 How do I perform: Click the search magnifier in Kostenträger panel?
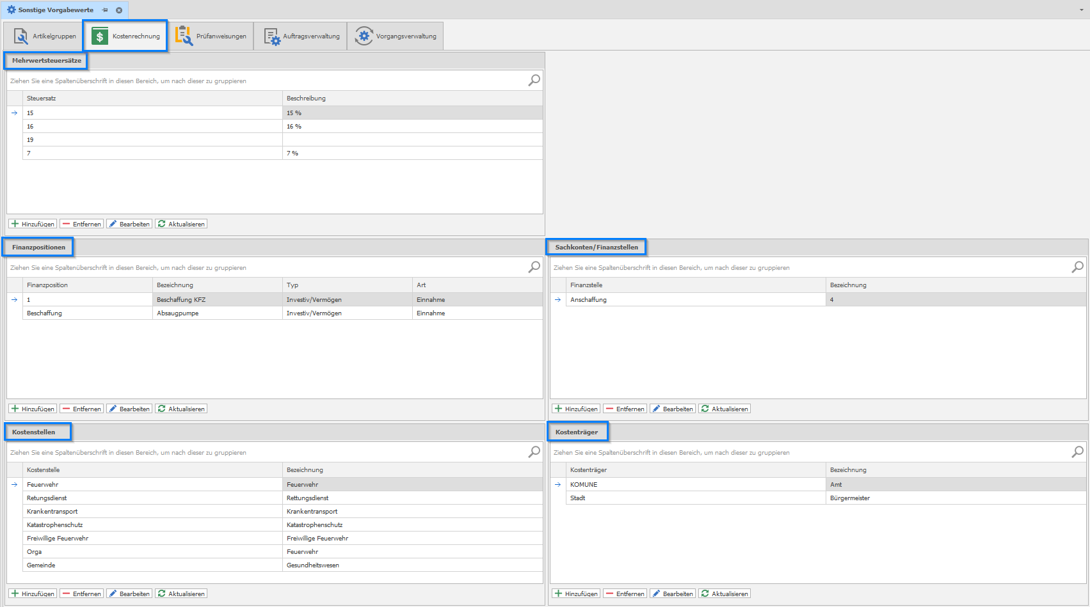(x=1077, y=452)
